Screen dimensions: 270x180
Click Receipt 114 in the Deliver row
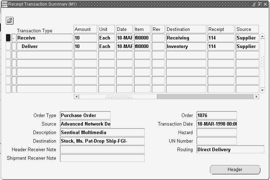point(221,46)
